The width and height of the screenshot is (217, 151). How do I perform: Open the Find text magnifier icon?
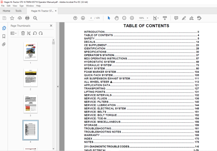[35, 18]
